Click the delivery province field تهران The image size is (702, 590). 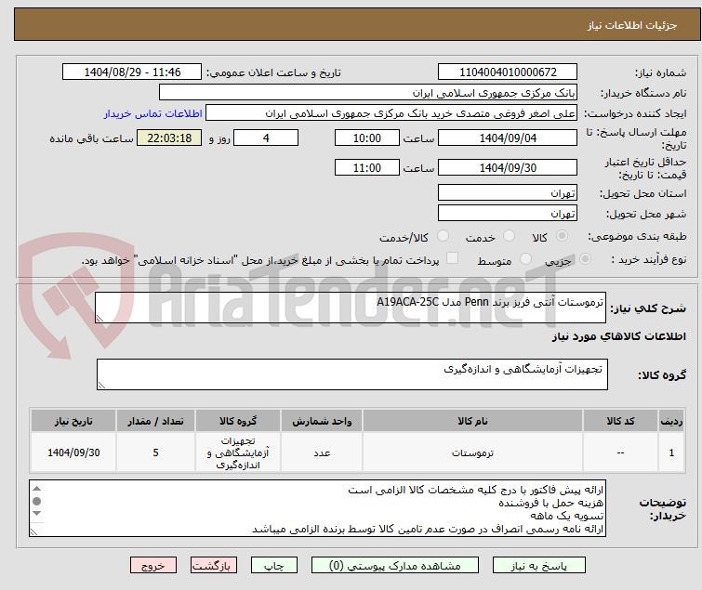coord(508,192)
